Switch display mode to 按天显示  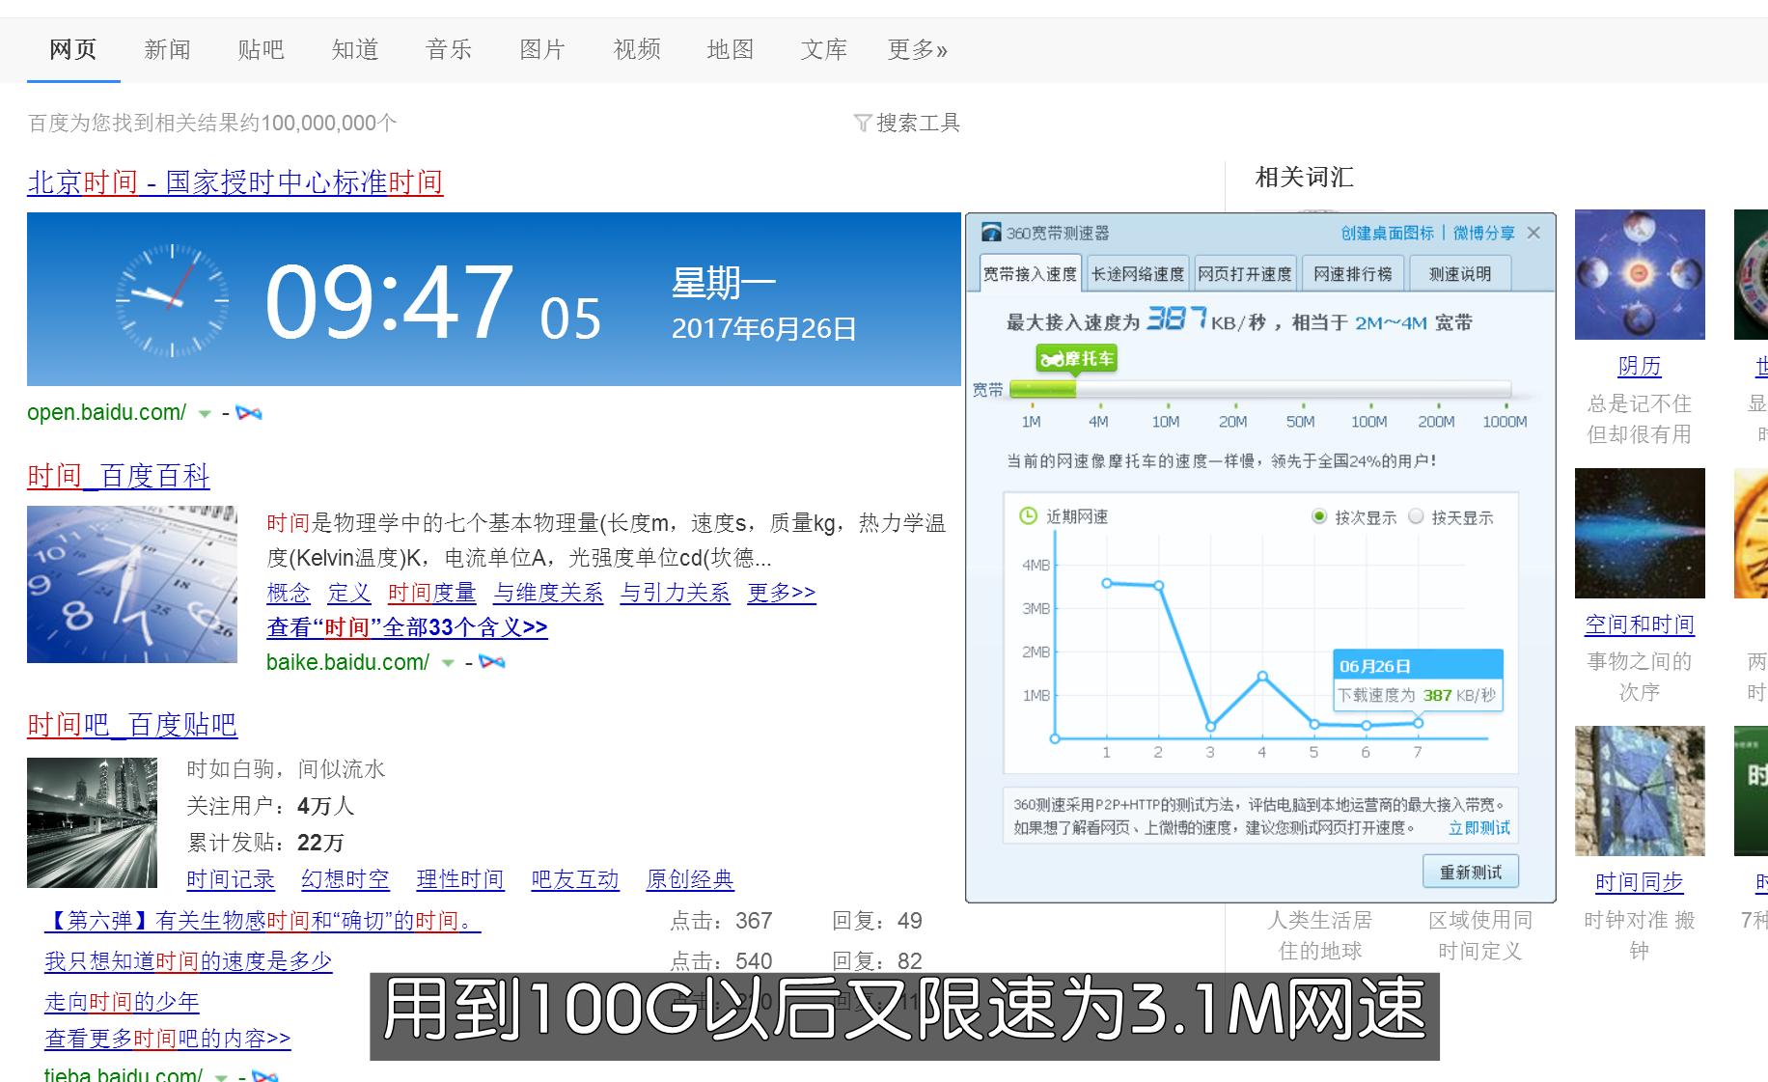(1416, 516)
